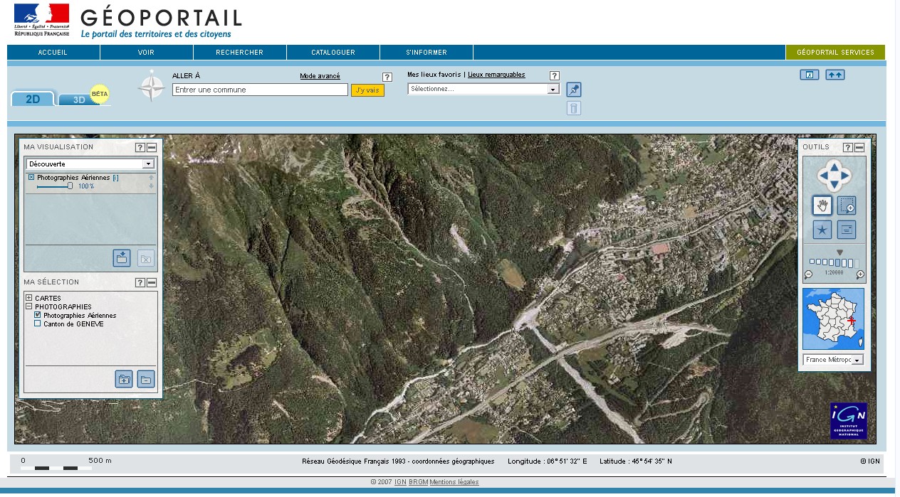Switch to 2D view tab
Viewport: 900px width, 497px height.
coord(33,99)
